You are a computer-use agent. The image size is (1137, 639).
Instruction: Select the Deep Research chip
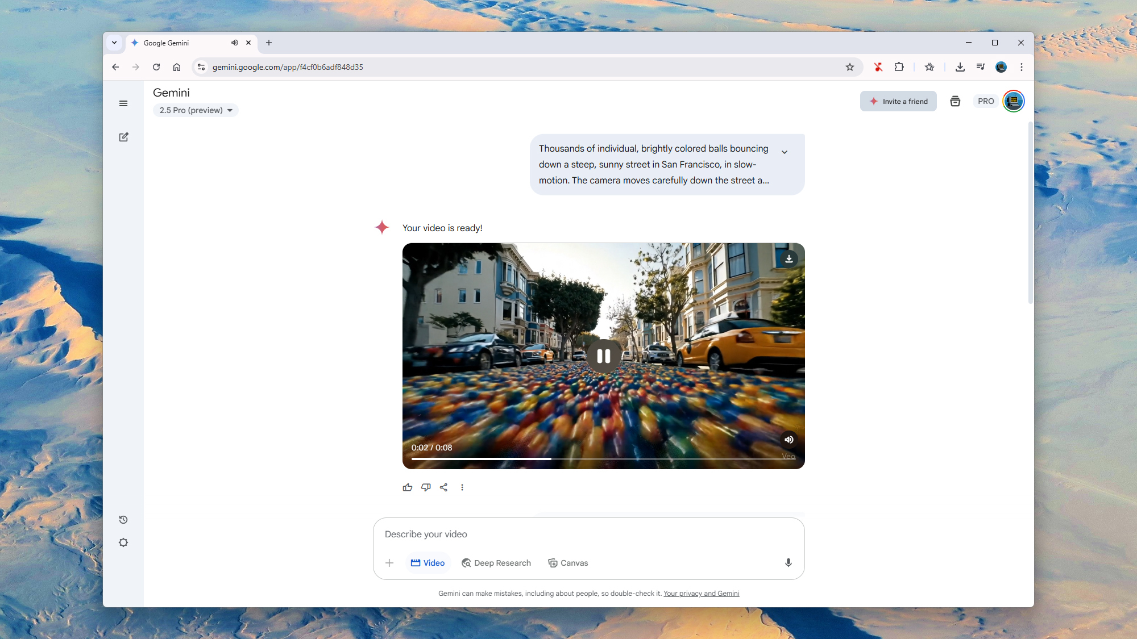(x=496, y=563)
